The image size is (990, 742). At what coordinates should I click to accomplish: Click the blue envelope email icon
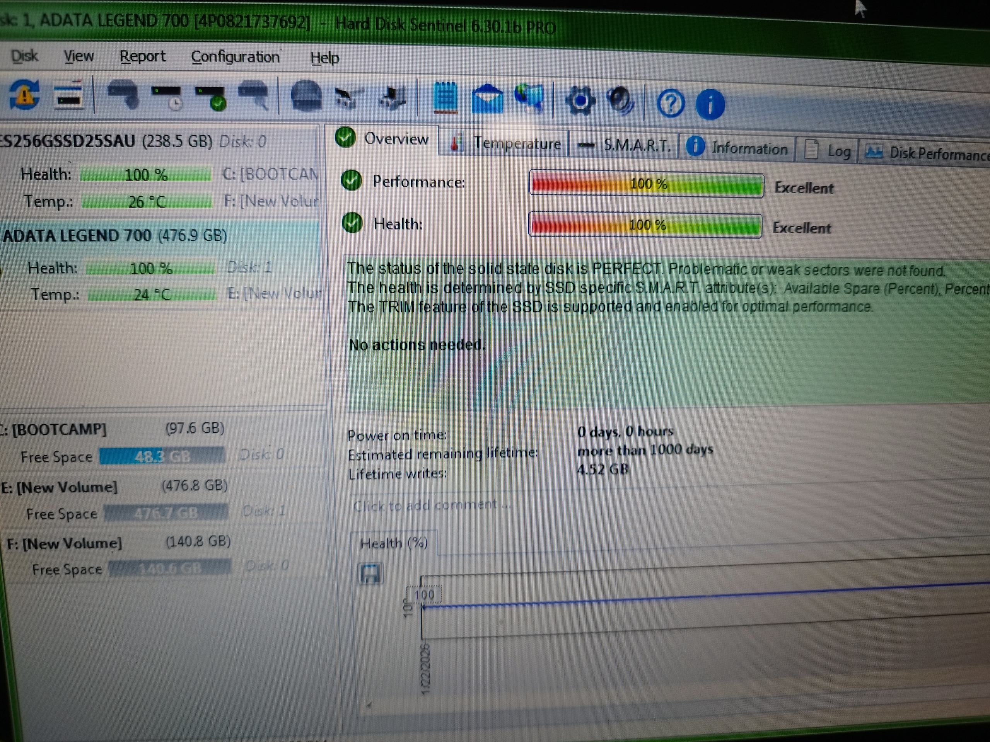[x=487, y=99]
